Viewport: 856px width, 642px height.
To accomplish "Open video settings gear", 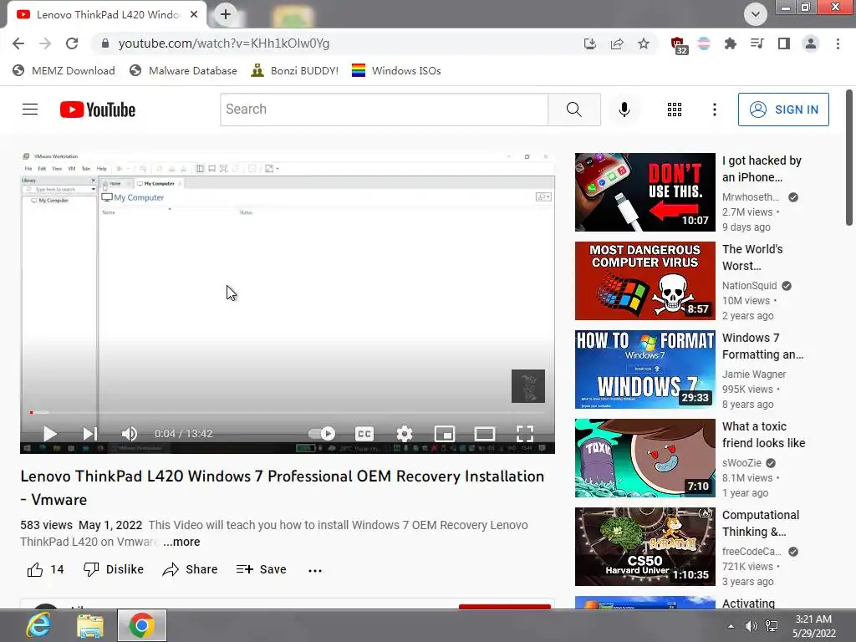I will coord(405,434).
